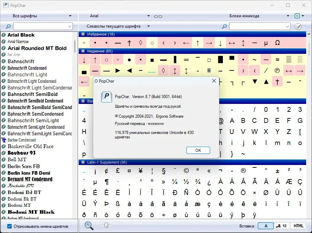The height and width of the screenshot is (233, 312).
Task: Select the almost equal ≈ symbol in Recent
Action: pos(277,59)
